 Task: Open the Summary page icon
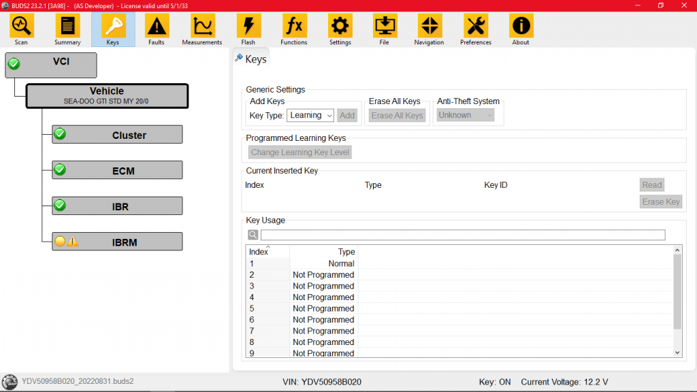point(67,27)
